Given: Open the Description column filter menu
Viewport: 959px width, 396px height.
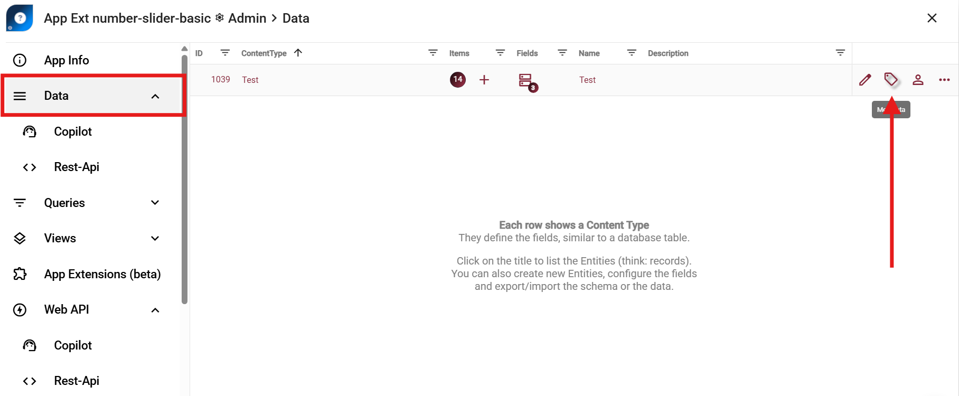Looking at the screenshot, I should pos(840,53).
